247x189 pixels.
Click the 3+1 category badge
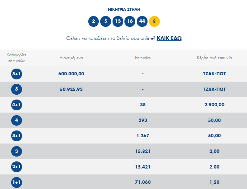[16, 136]
